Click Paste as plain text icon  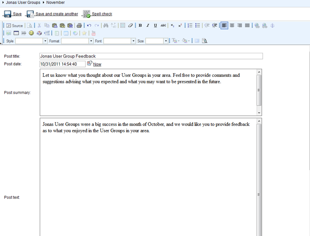(x=62, y=26)
